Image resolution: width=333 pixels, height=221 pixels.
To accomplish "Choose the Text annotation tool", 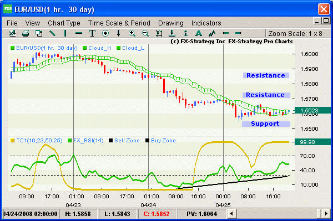I will point(92,33).
